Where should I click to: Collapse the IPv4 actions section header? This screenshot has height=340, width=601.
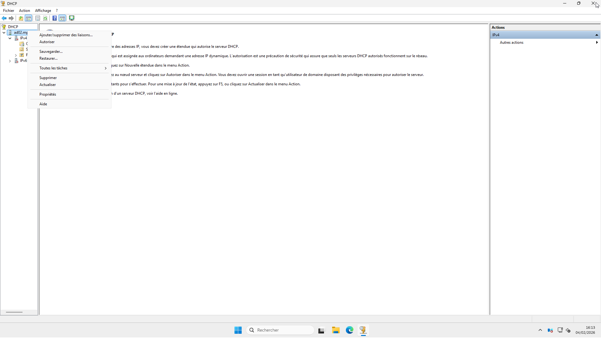[x=597, y=35]
